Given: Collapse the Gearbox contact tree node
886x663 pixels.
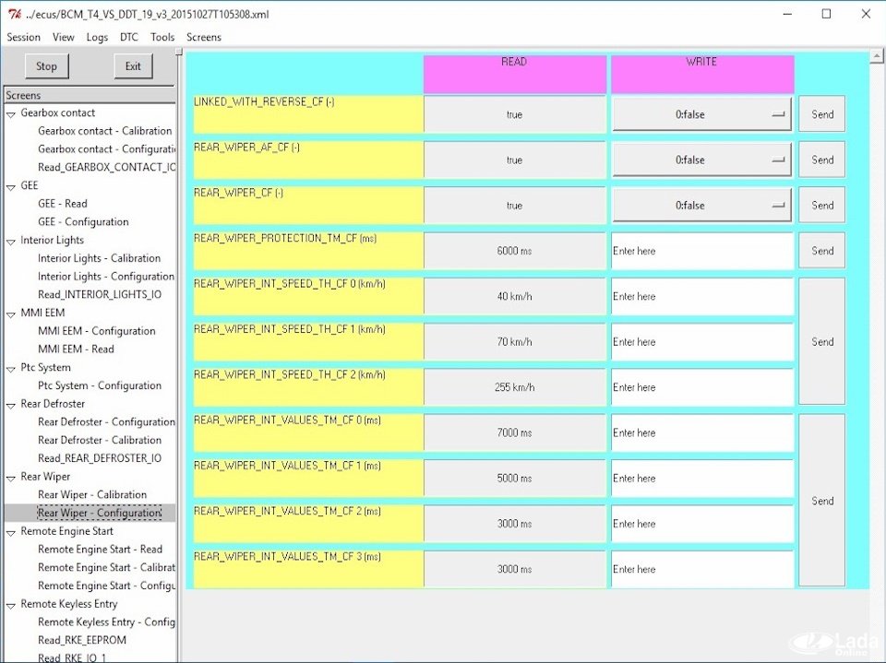Looking at the screenshot, I should coord(11,113).
